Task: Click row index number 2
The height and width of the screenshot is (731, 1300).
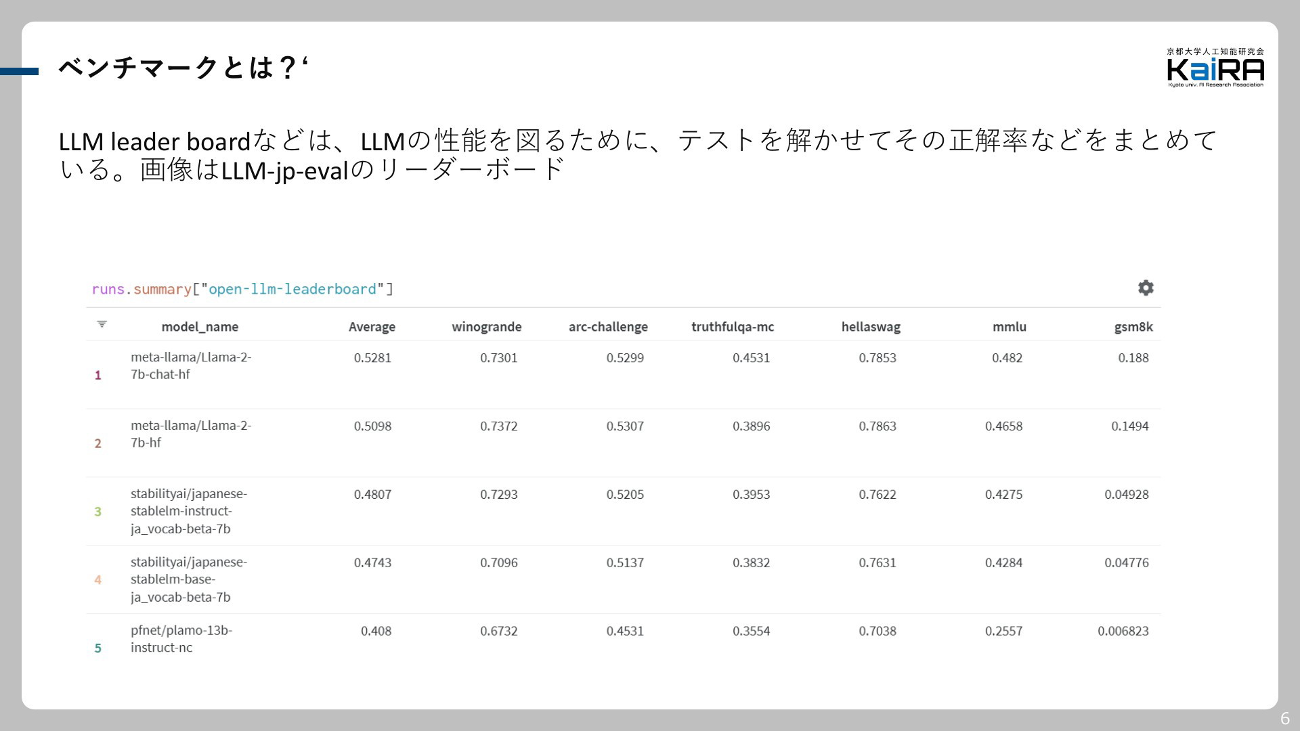Action: tap(98, 443)
